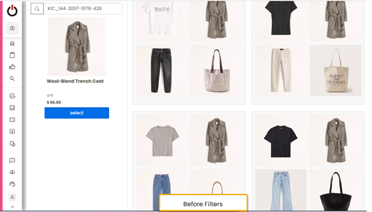This screenshot has width=372, height=212.
Task: Select the light blue flare jeans thumbnail
Action: tap(281, 190)
